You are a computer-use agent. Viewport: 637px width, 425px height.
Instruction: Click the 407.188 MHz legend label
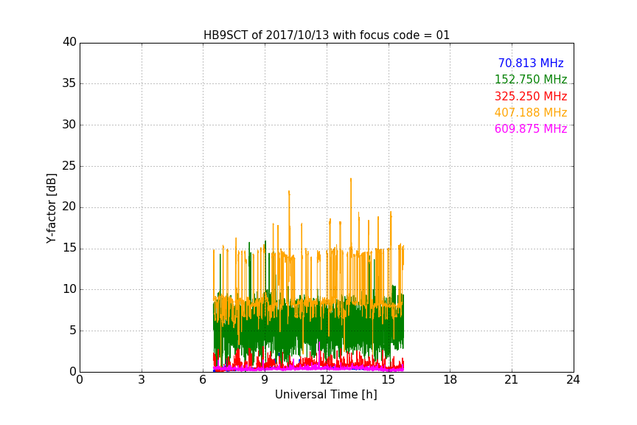tap(531, 113)
